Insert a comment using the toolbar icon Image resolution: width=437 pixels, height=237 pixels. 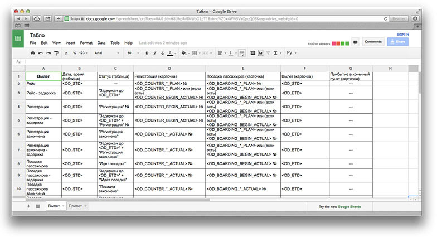[253, 53]
